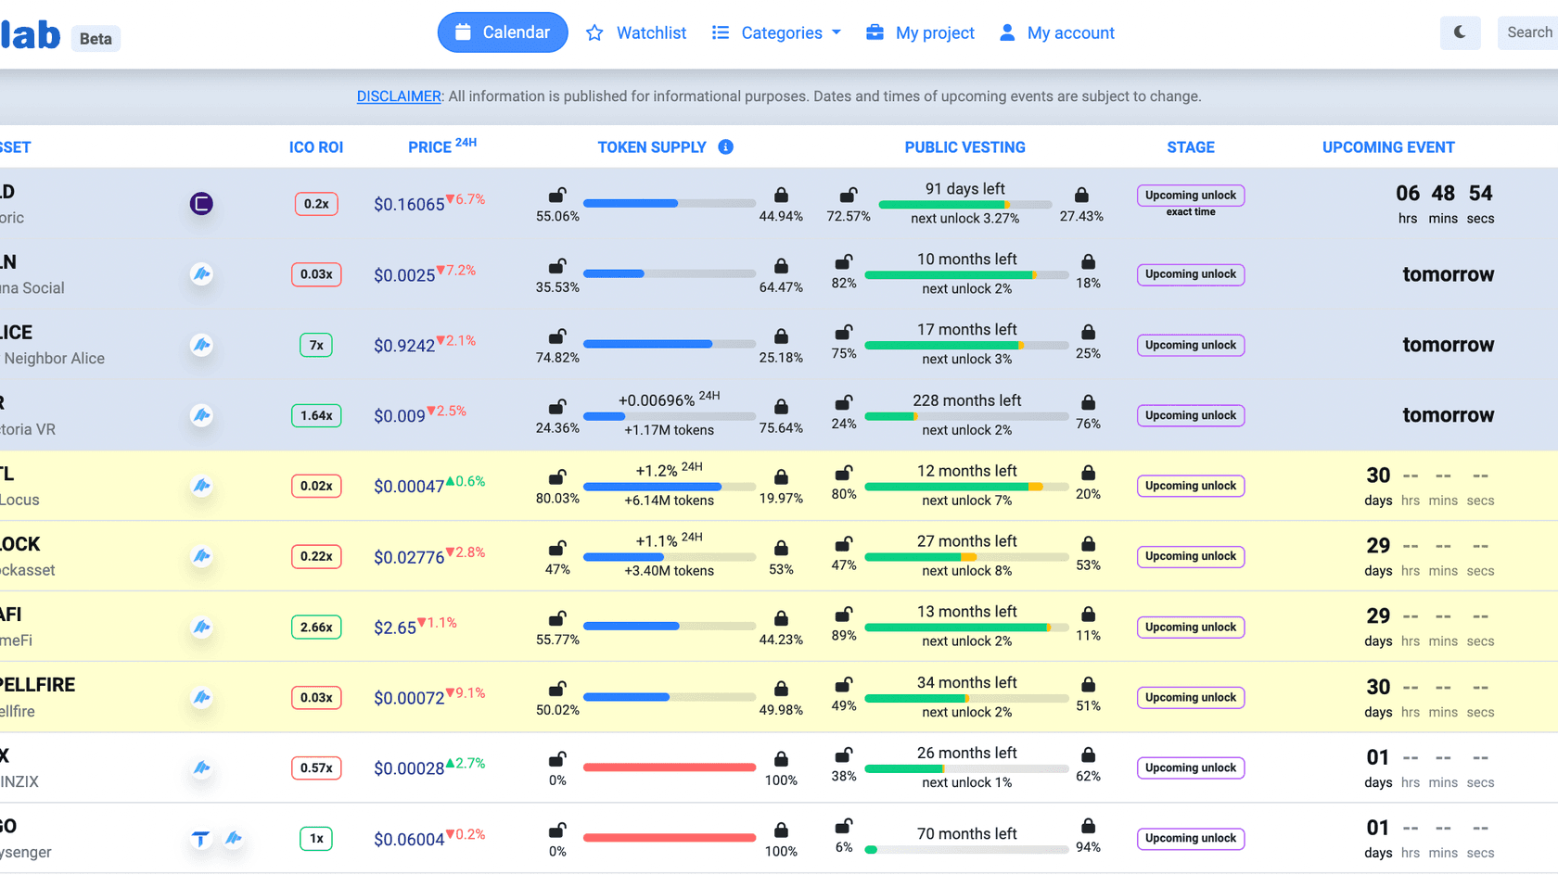The height and width of the screenshot is (875, 1558).
Task: Click red token supply bar in INZIX row
Action: pyautogui.click(x=670, y=767)
